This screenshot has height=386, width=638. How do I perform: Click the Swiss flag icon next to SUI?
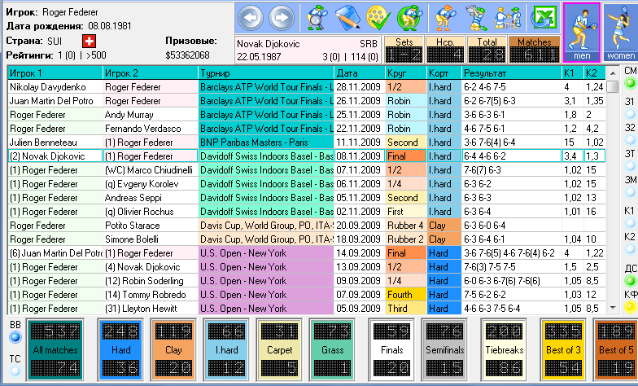tap(89, 41)
